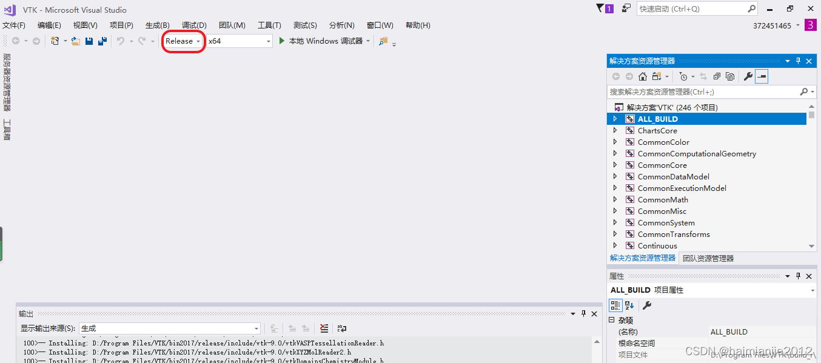Image resolution: width=821 pixels, height=363 pixels.
Task: Click the Solution Explorer Home icon
Action: (643, 76)
